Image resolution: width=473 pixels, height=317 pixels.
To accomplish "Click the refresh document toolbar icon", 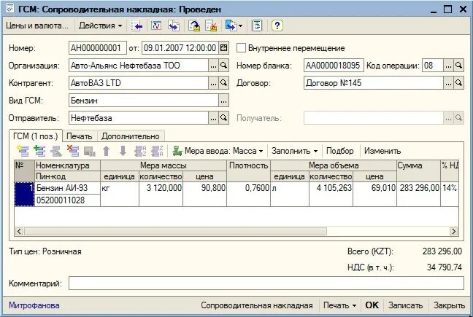I will click(156, 26).
